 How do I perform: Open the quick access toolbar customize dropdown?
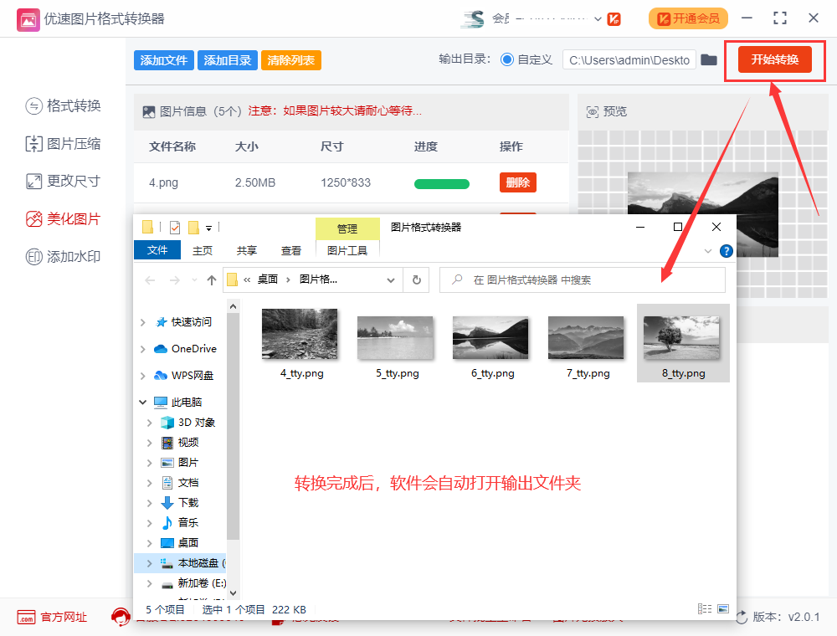tap(208, 228)
